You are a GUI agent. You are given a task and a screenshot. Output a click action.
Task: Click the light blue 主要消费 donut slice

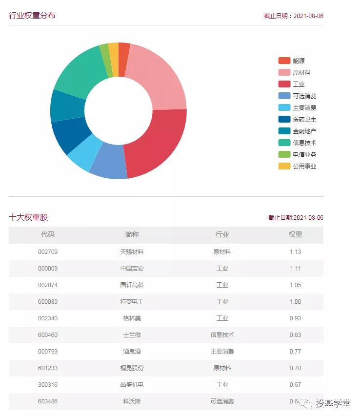click(85, 154)
